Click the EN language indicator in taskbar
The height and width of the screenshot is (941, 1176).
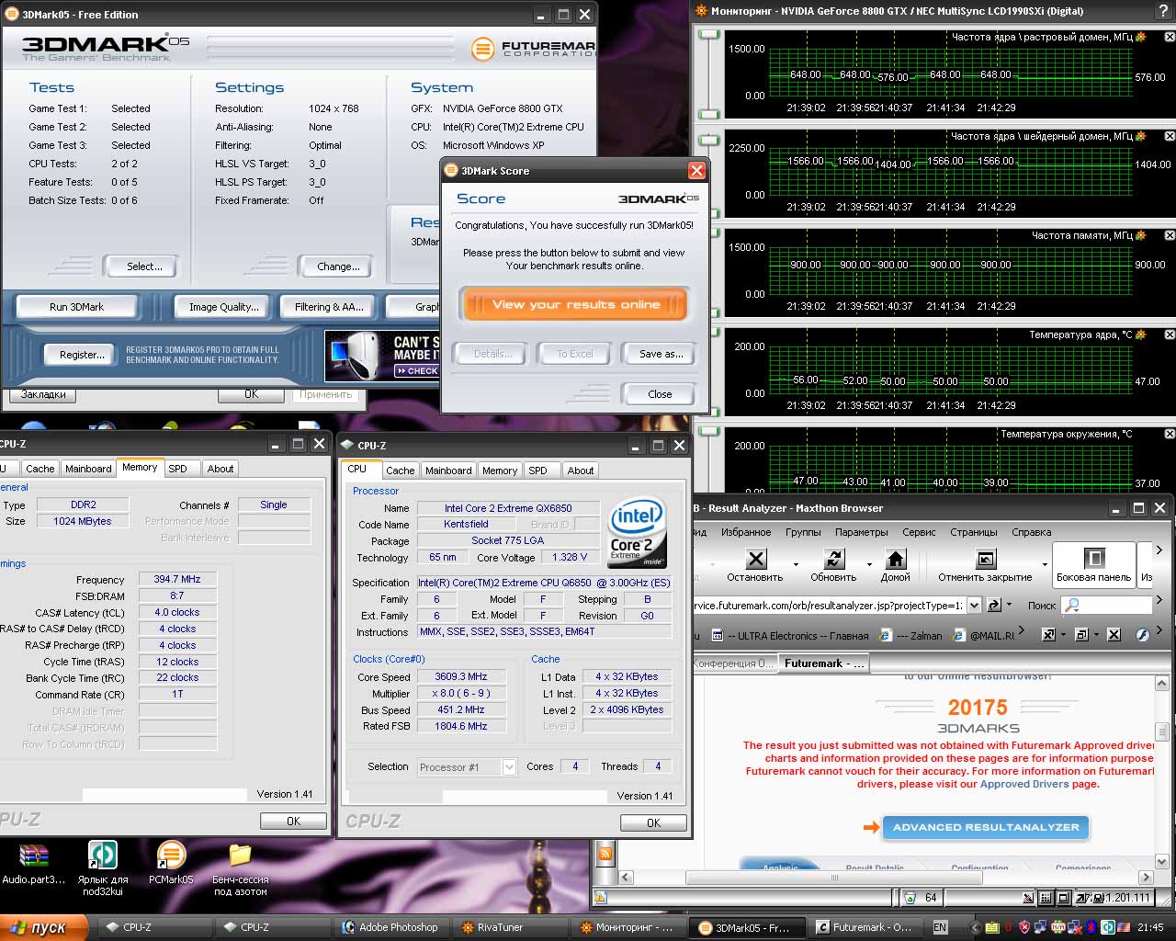[939, 927]
